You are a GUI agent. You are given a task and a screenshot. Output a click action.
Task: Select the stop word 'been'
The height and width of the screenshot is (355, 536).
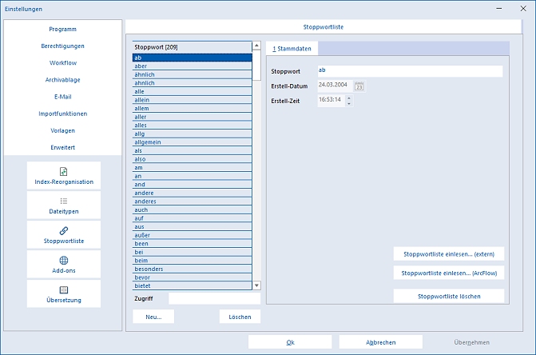click(x=193, y=244)
